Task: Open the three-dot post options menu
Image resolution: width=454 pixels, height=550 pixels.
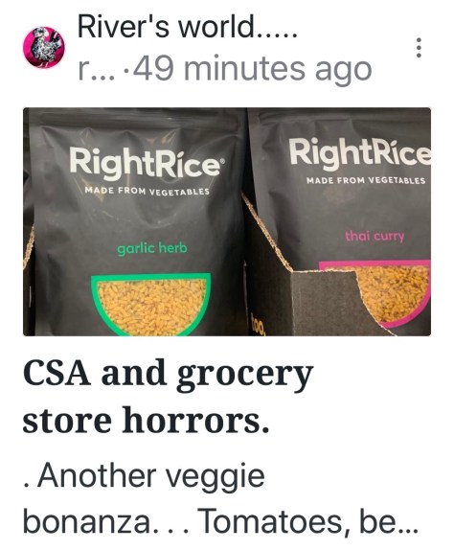Action: (419, 48)
